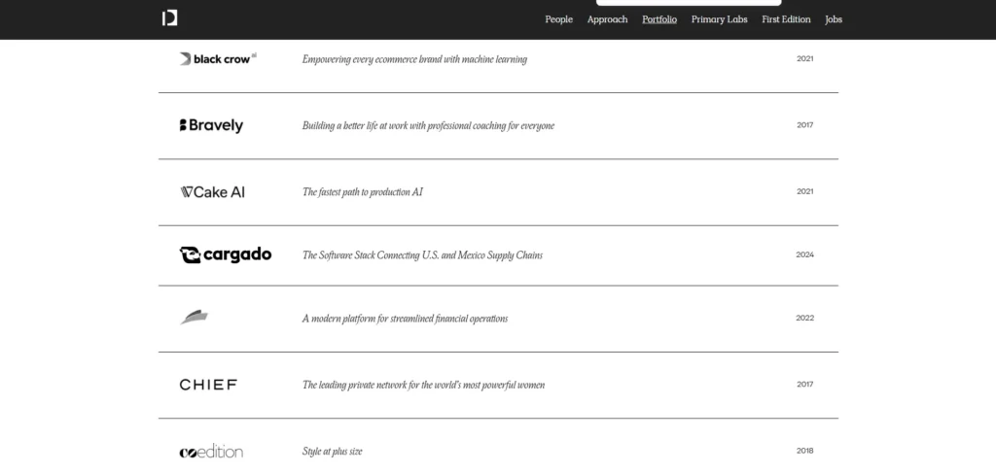This screenshot has width=996, height=473.
Task: Visit the First Edition page
Action: click(786, 19)
